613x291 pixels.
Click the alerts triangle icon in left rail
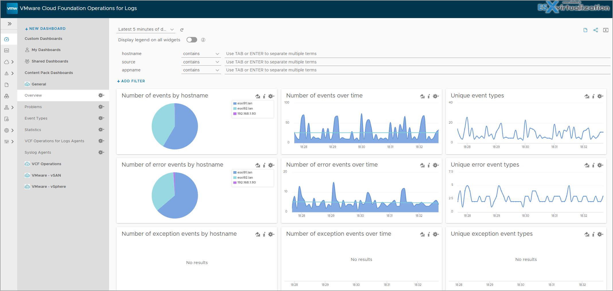point(7,73)
